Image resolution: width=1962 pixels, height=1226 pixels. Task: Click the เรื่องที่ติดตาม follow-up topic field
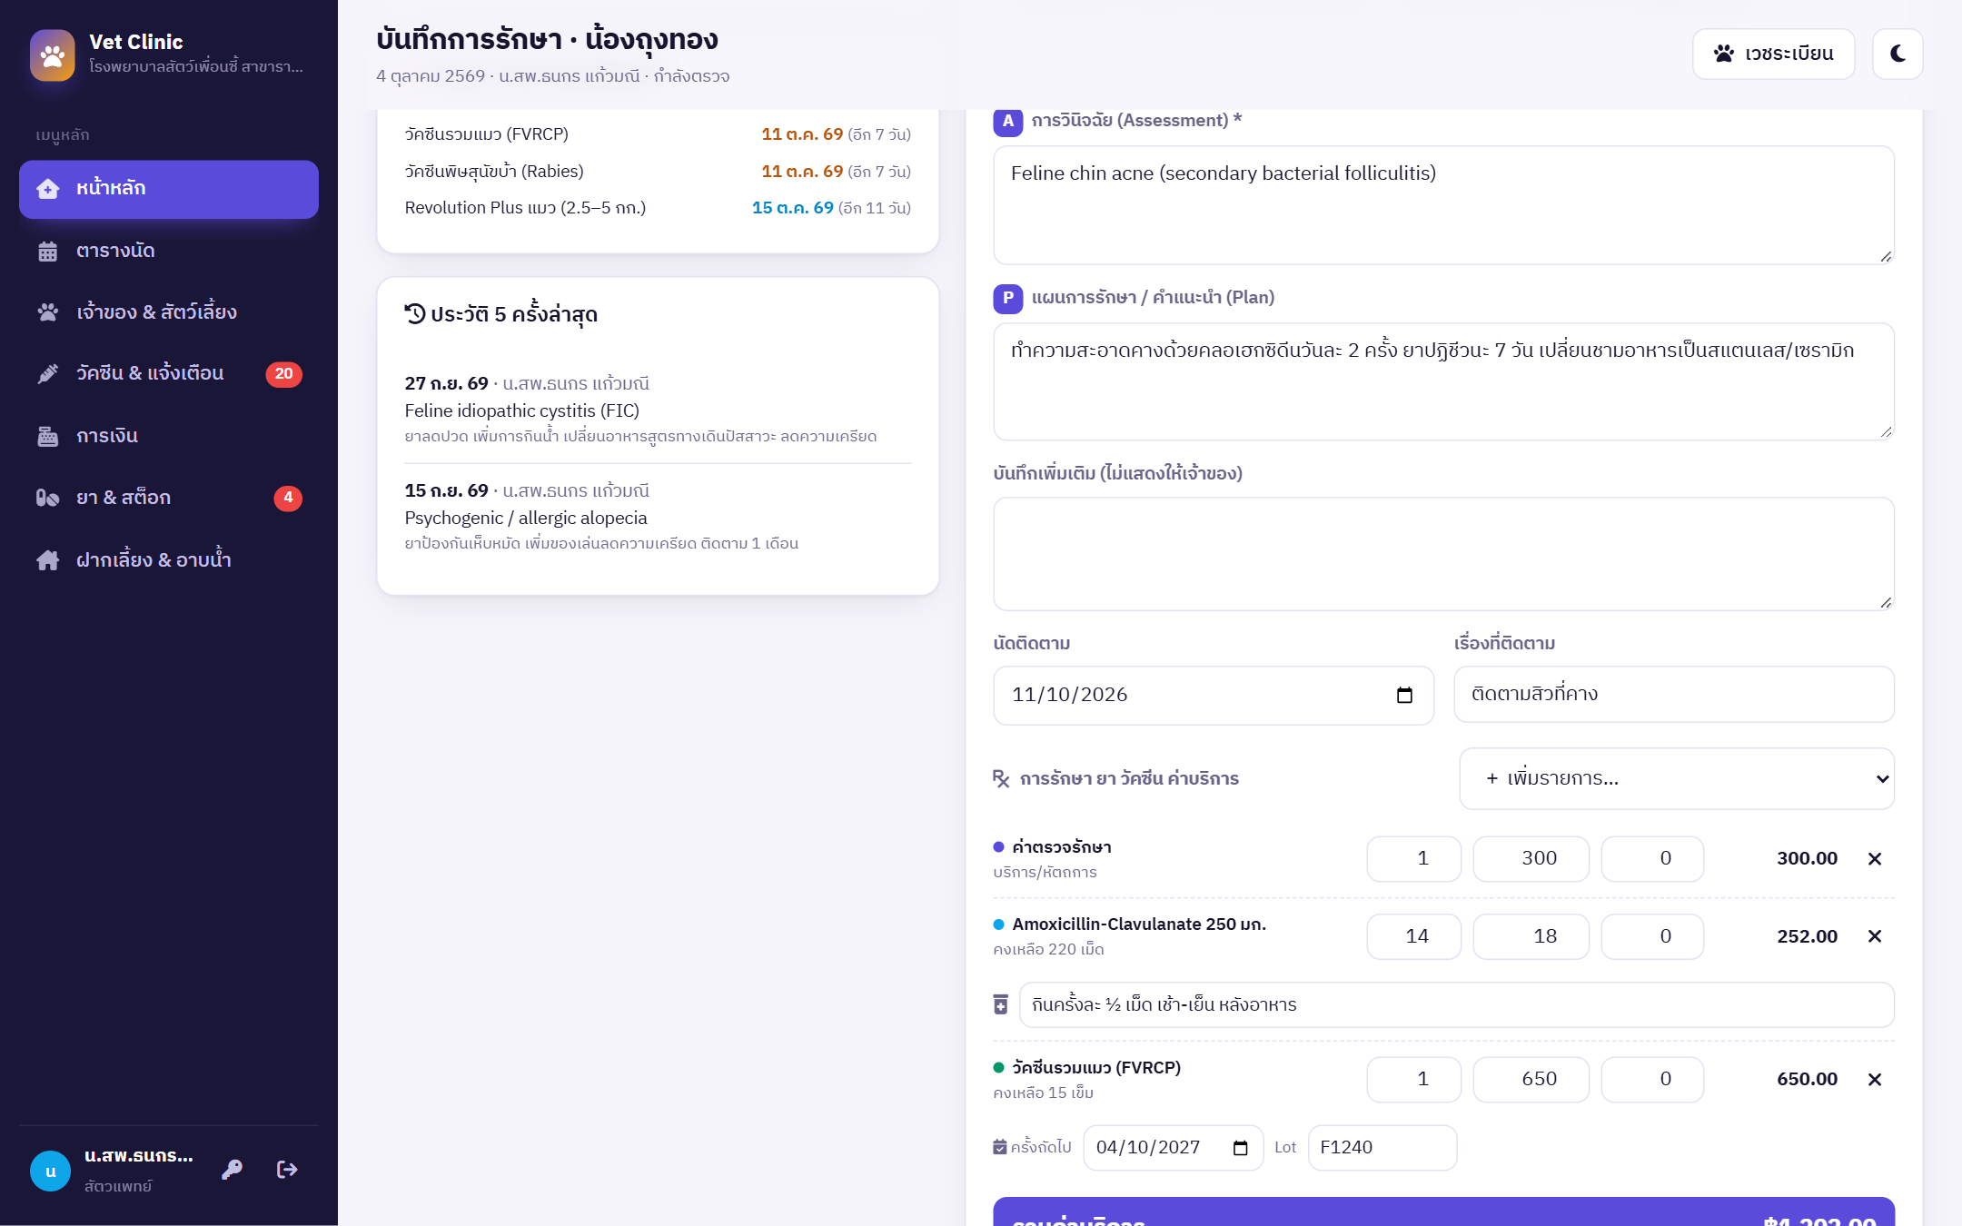tap(1674, 694)
